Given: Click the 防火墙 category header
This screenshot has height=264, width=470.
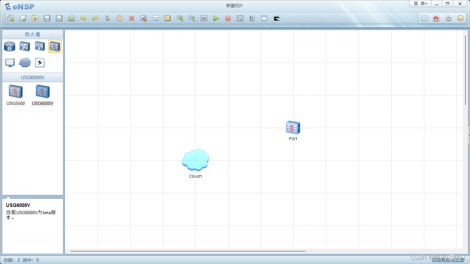Looking at the screenshot, I should (x=33, y=34).
